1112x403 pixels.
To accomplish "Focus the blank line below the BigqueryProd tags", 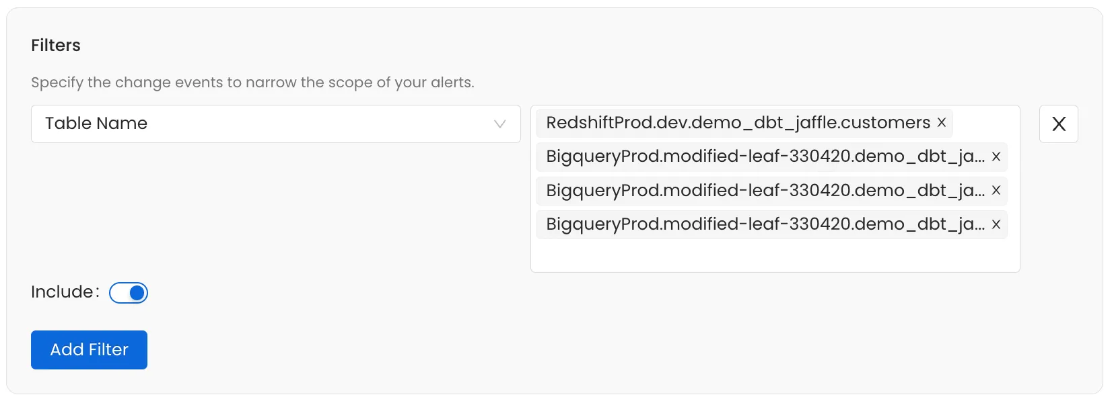I will click(x=774, y=255).
